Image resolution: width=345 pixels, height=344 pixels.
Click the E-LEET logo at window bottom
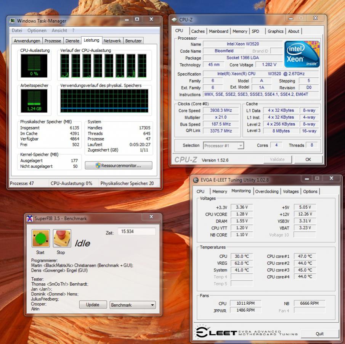pos(246,333)
